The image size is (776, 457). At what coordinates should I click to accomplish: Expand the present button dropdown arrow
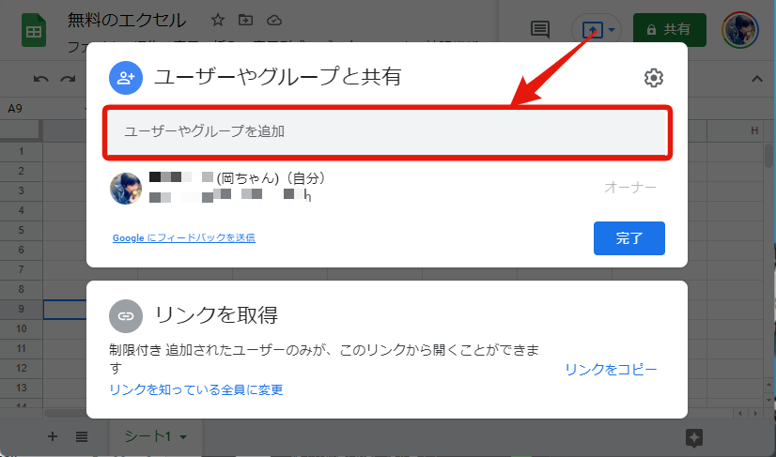point(613,29)
